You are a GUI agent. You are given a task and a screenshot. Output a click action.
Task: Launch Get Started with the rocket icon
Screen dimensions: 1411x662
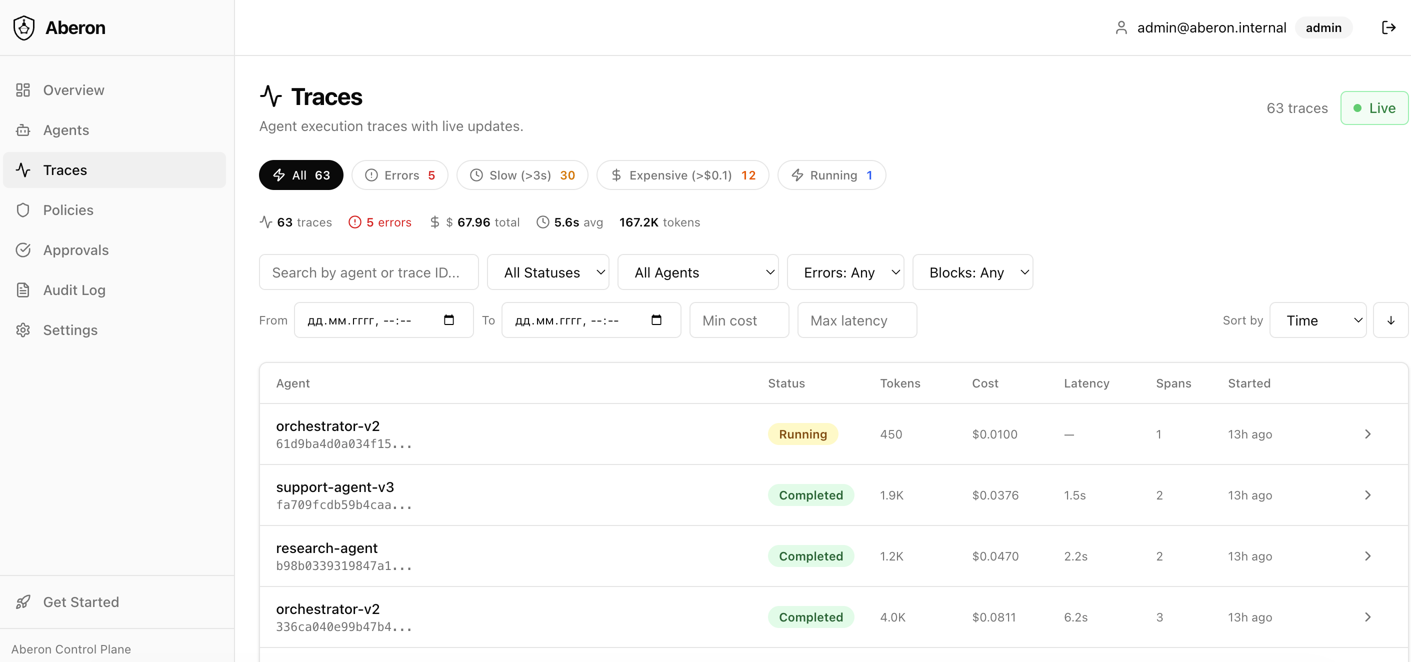pos(23,601)
